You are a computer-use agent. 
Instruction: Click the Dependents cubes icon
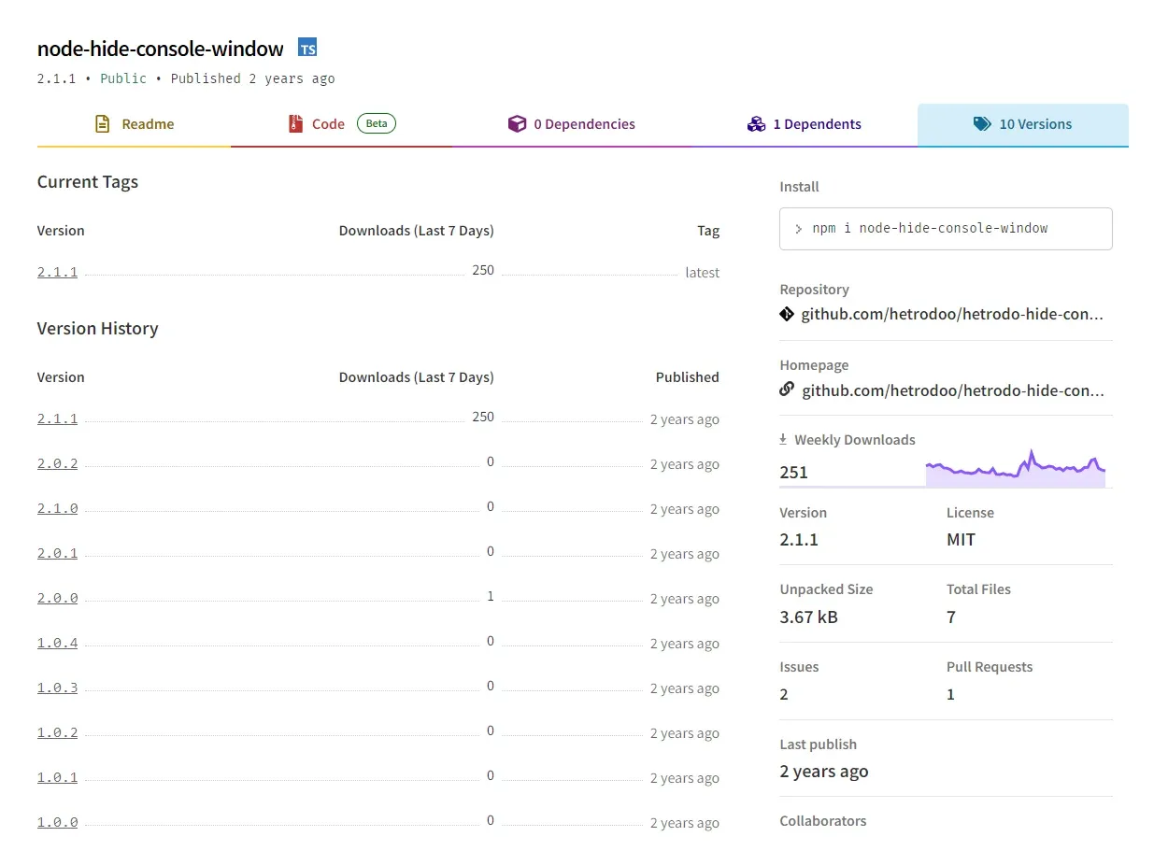coord(756,124)
